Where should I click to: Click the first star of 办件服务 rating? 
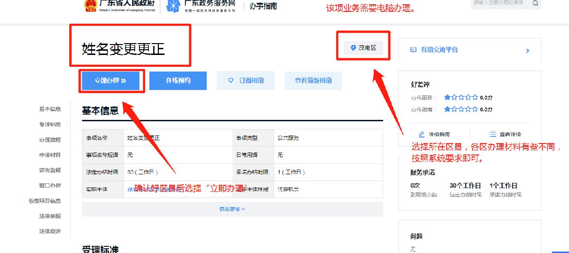click(x=447, y=97)
